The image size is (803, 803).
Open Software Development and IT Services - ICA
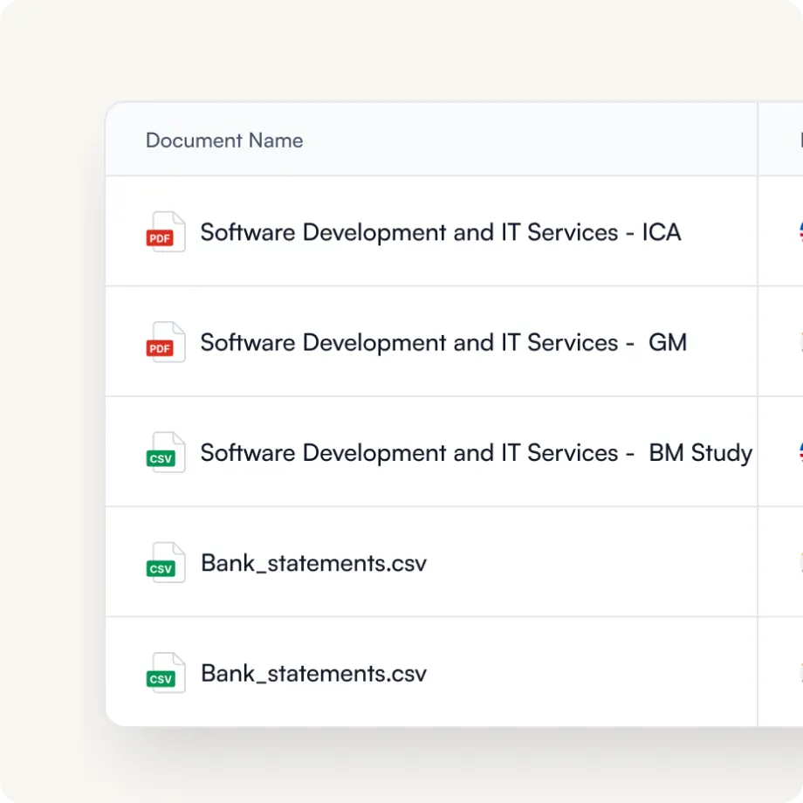tap(440, 232)
